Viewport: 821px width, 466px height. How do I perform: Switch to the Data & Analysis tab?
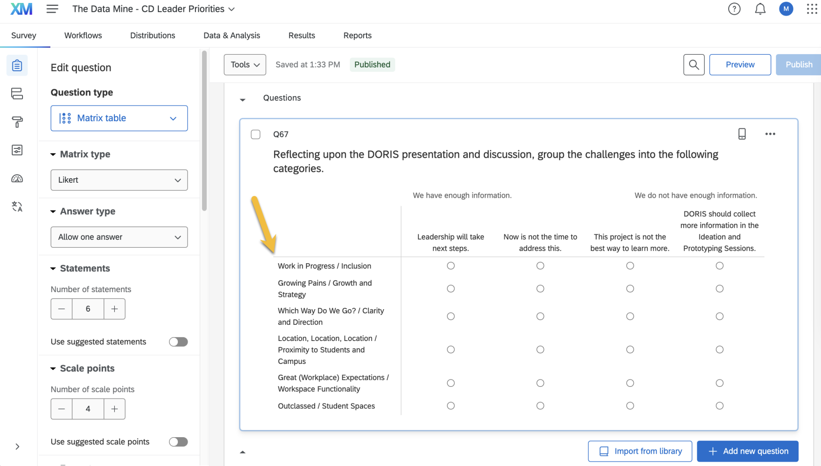(232, 35)
